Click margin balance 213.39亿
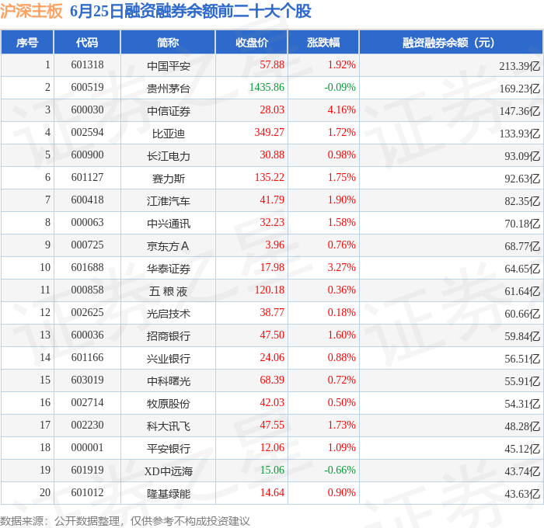 (520, 66)
